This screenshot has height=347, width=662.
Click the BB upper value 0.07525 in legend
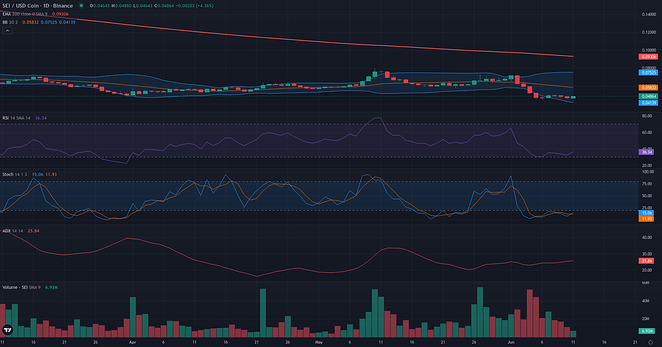49,22
